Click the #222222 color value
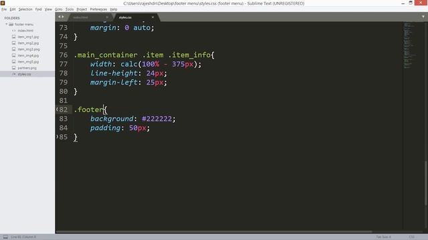Viewport: 428px width, 240px height. coord(157,119)
